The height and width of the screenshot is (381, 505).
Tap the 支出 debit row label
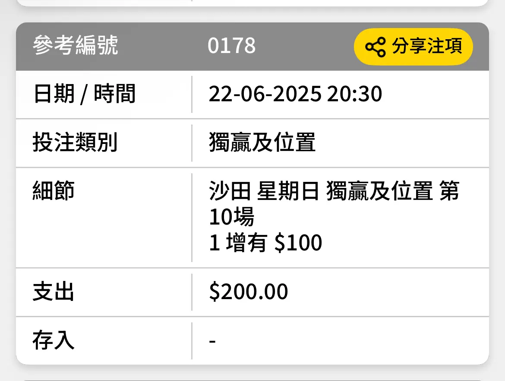tap(54, 292)
